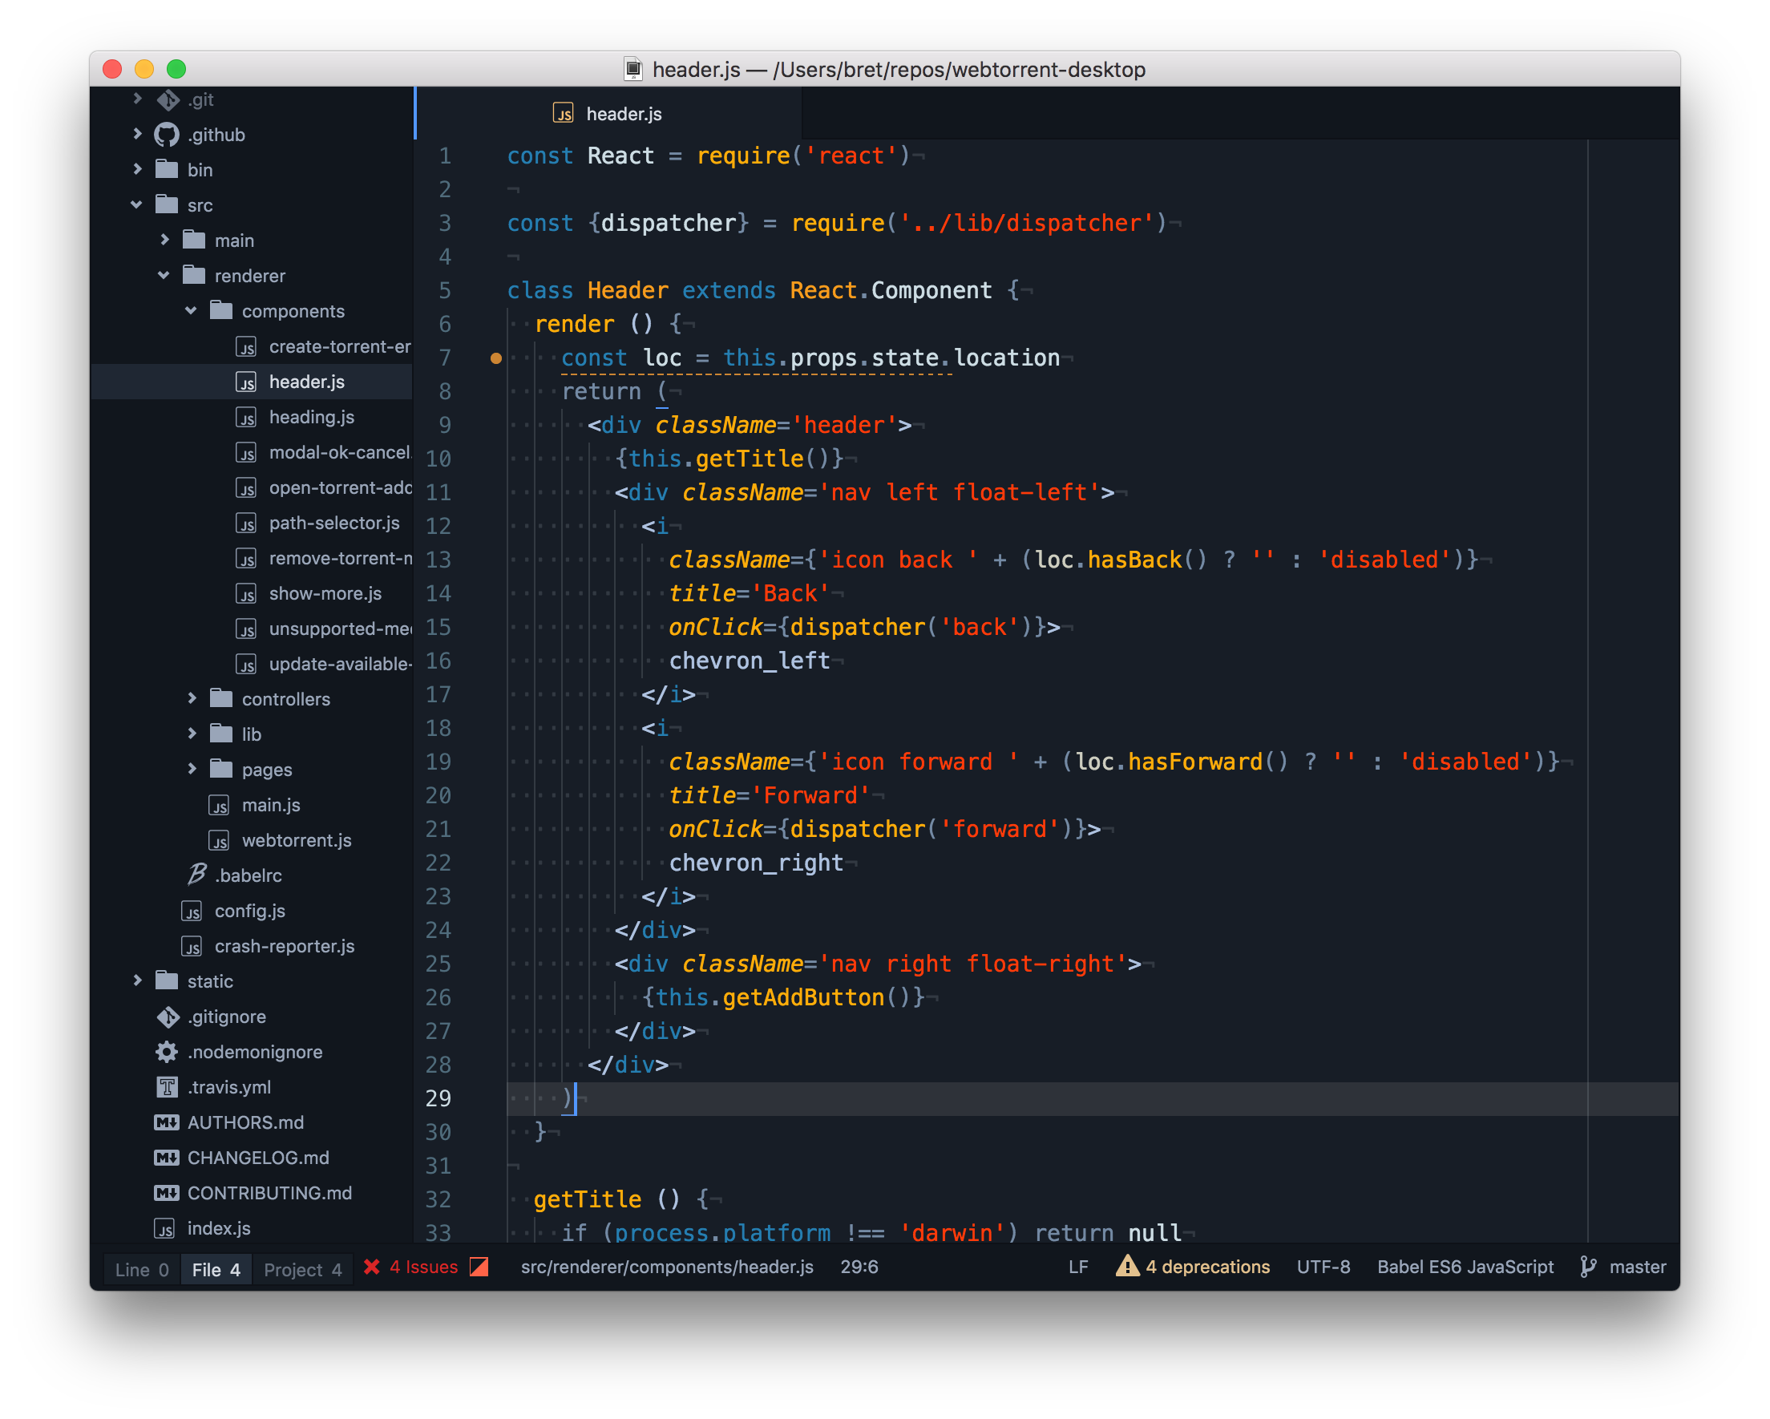
Task: Expand the lib folder chevron
Action: click(x=192, y=734)
